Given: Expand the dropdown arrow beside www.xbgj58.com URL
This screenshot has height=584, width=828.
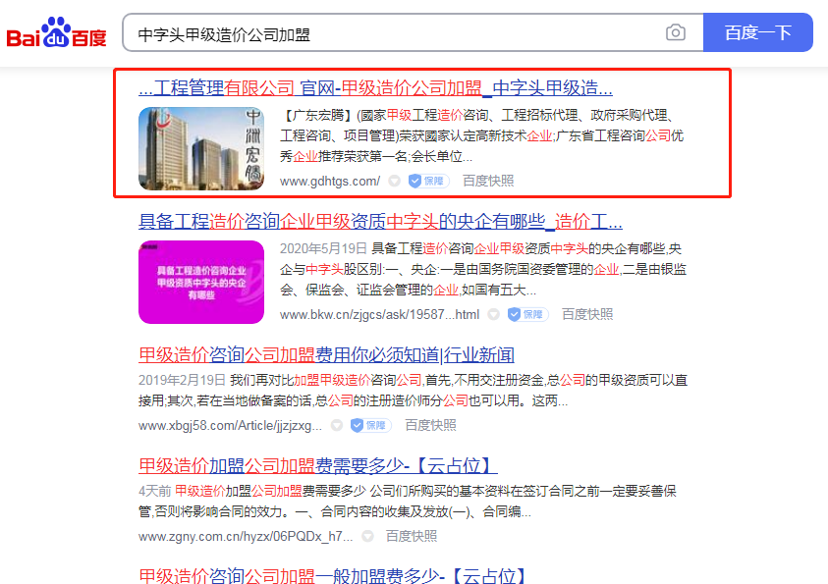Looking at the screenshot, I should click(x=336, y=426).
